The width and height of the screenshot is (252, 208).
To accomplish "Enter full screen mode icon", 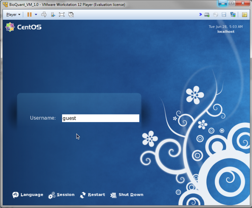I will pyautogui.click(x=62, y=15).
